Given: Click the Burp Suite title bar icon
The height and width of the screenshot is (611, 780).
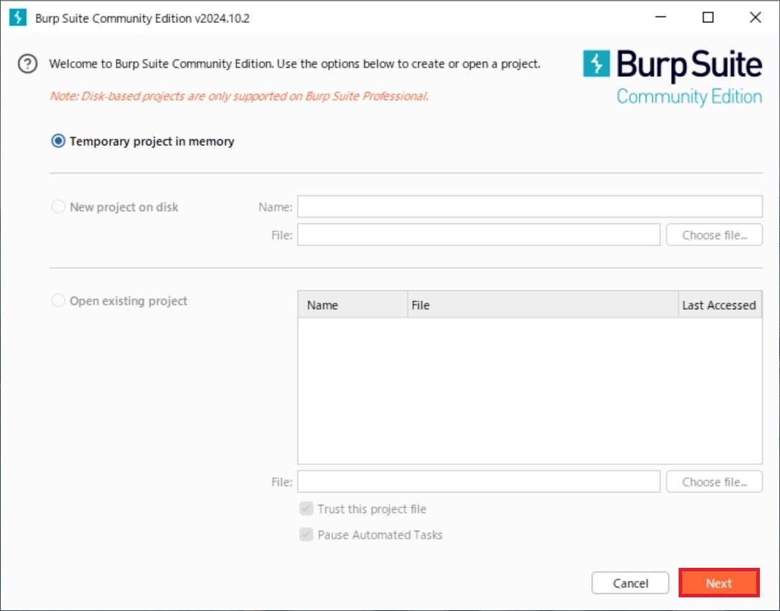Looking at the screenshot, I should 18,17.
